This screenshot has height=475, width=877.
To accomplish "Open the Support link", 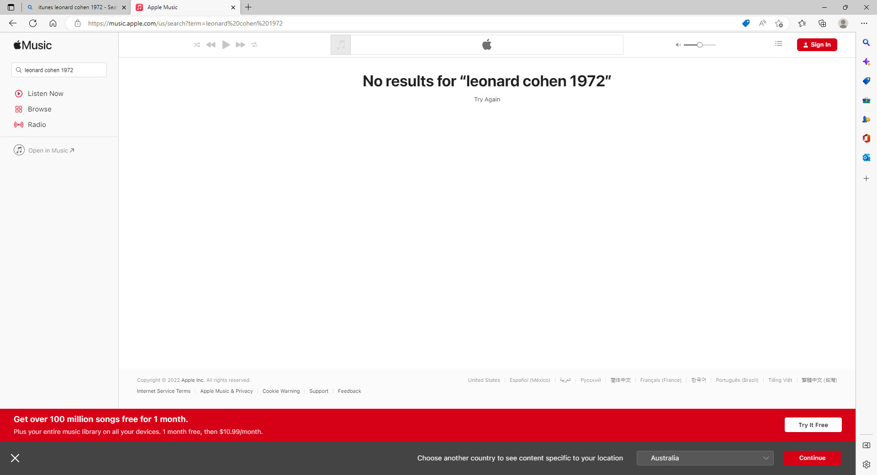I will 319,391.
